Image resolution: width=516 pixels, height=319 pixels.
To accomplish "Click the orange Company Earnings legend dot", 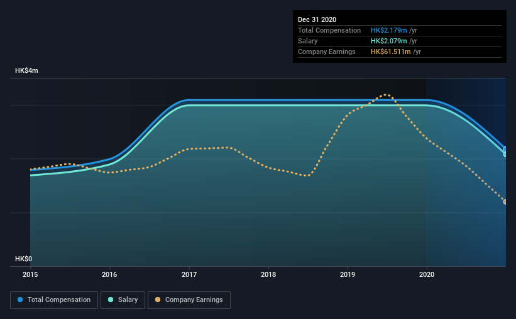I will tap(158, 300).
